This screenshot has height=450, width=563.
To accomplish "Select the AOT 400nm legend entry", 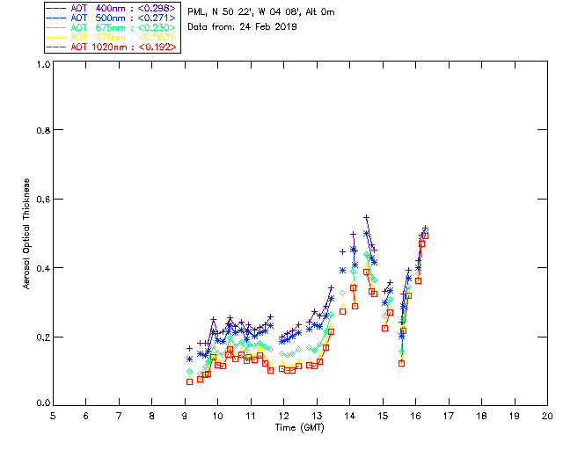I will tap(111, 8).
